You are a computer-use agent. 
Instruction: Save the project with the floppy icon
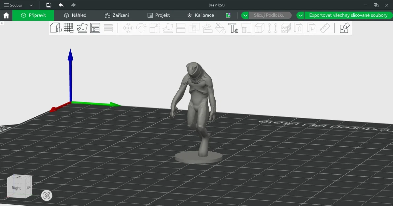49,5
